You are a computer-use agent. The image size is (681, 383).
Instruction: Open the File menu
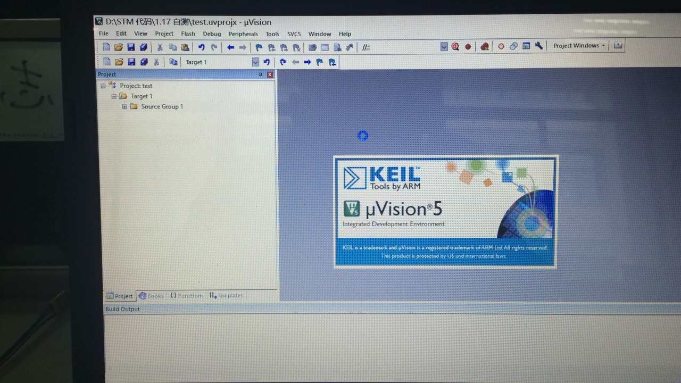[x=103, y=34]
